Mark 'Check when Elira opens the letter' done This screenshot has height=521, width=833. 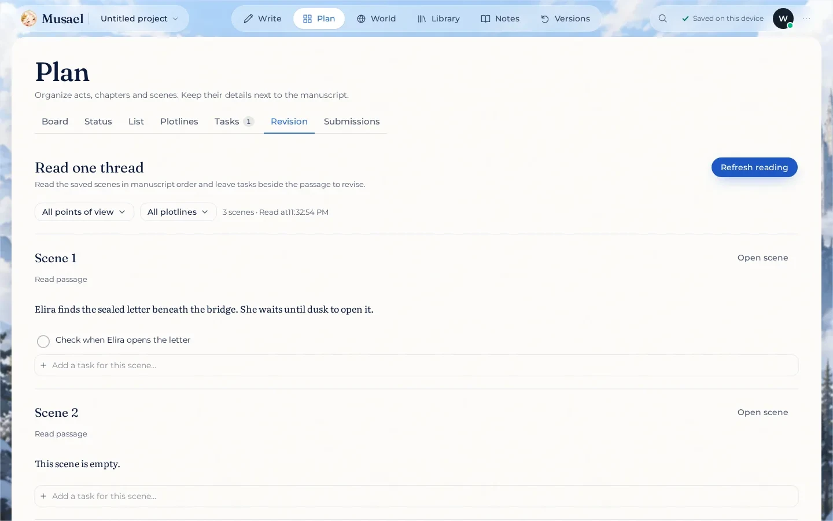point(43,342)
